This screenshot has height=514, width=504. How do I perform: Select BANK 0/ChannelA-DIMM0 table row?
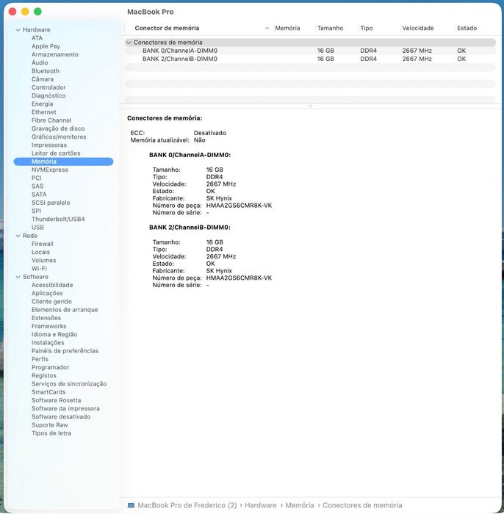coord(310,51)
